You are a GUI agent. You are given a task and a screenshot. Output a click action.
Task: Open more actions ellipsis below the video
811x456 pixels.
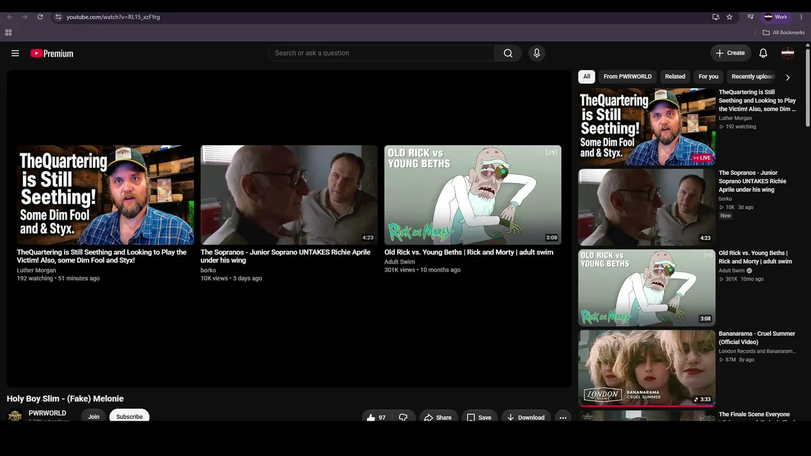pos(563,417)
